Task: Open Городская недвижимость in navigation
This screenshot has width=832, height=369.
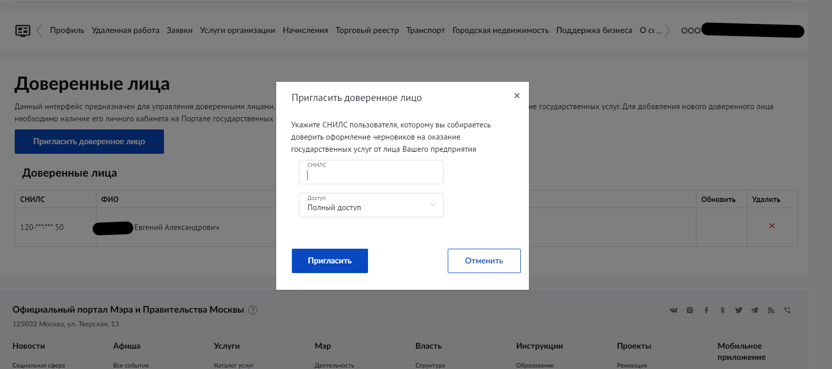Action: [x=501, y=30]
